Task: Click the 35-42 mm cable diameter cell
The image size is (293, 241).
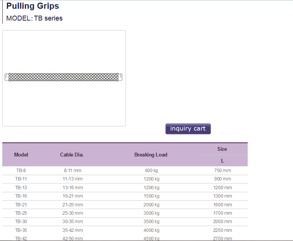Action: pos(73,230)
